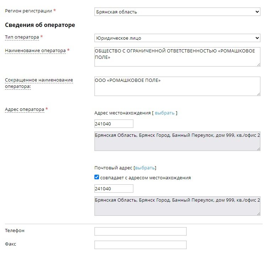Click the grey Адрес местонахождения address box
Viewport: 269px width, 253px height.
177,141
